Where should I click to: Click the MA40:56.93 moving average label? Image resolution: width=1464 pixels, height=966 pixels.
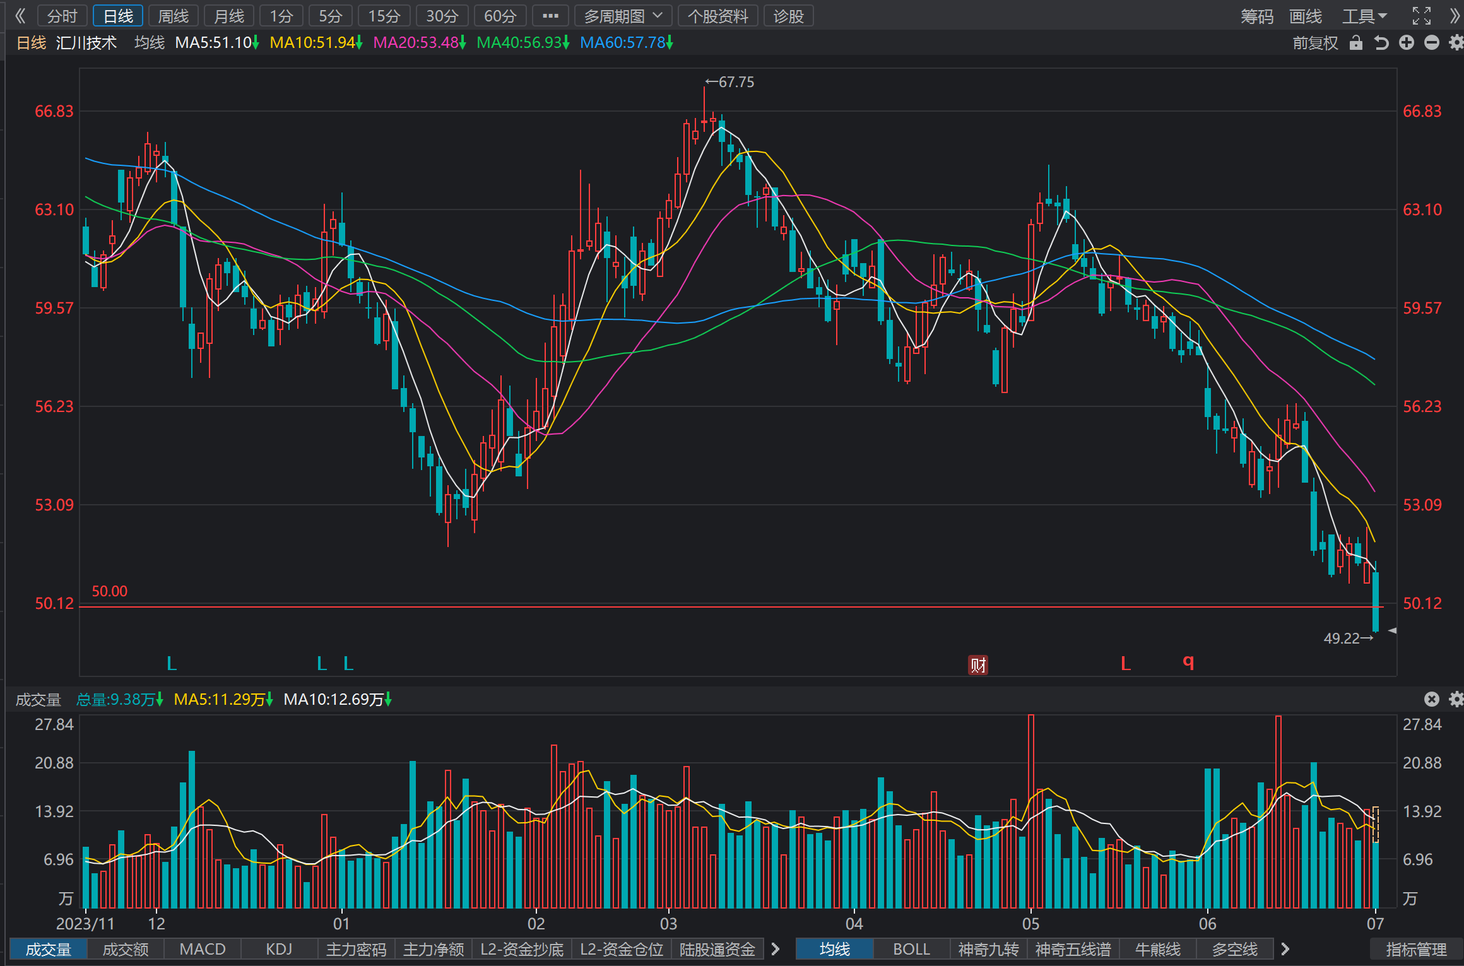(x=523, y=43)
